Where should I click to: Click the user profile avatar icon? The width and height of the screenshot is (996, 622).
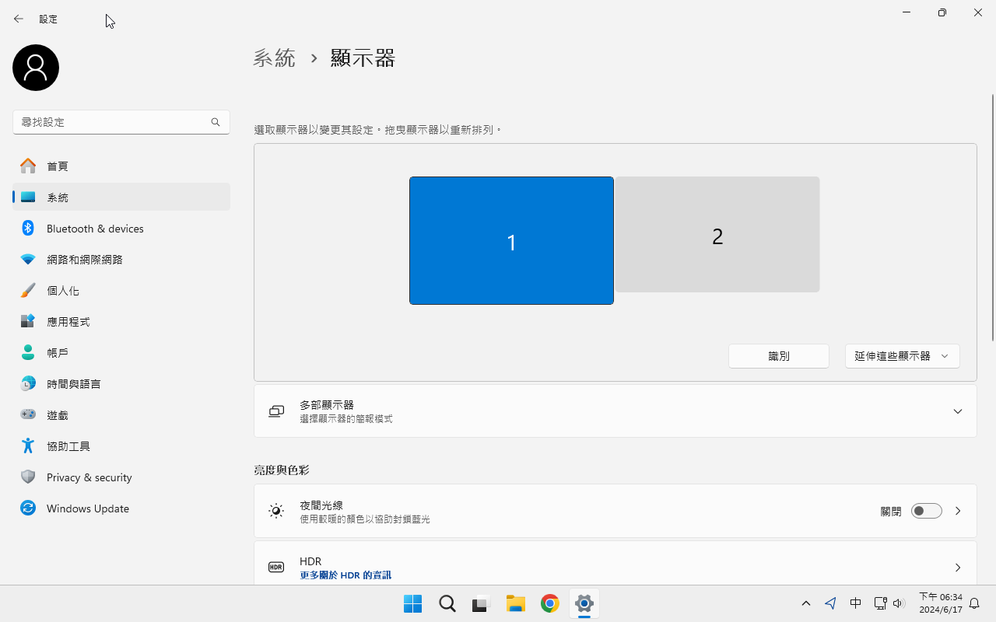click(x=36, y=68)
